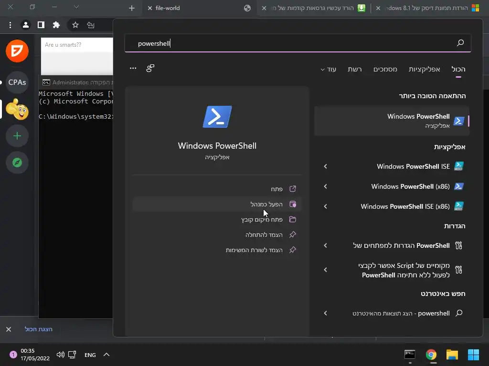Bookmark page with star icon

click(x=75, y=25)
